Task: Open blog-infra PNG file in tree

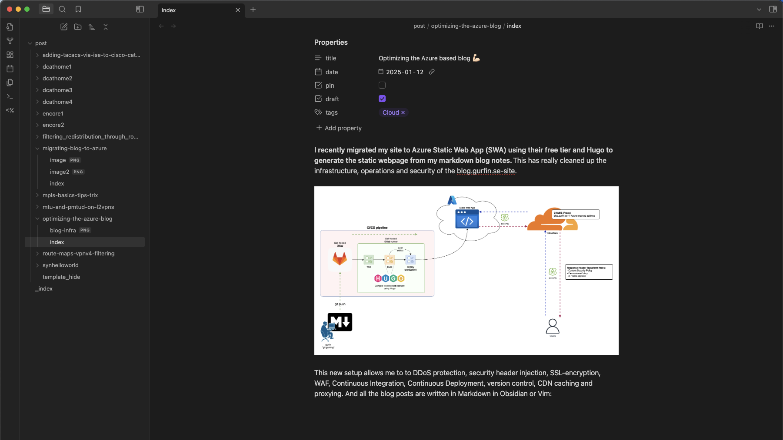Action: (x=63, y=230)
